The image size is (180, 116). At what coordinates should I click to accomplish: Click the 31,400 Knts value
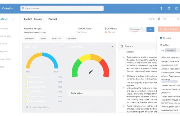pos(111,28)
